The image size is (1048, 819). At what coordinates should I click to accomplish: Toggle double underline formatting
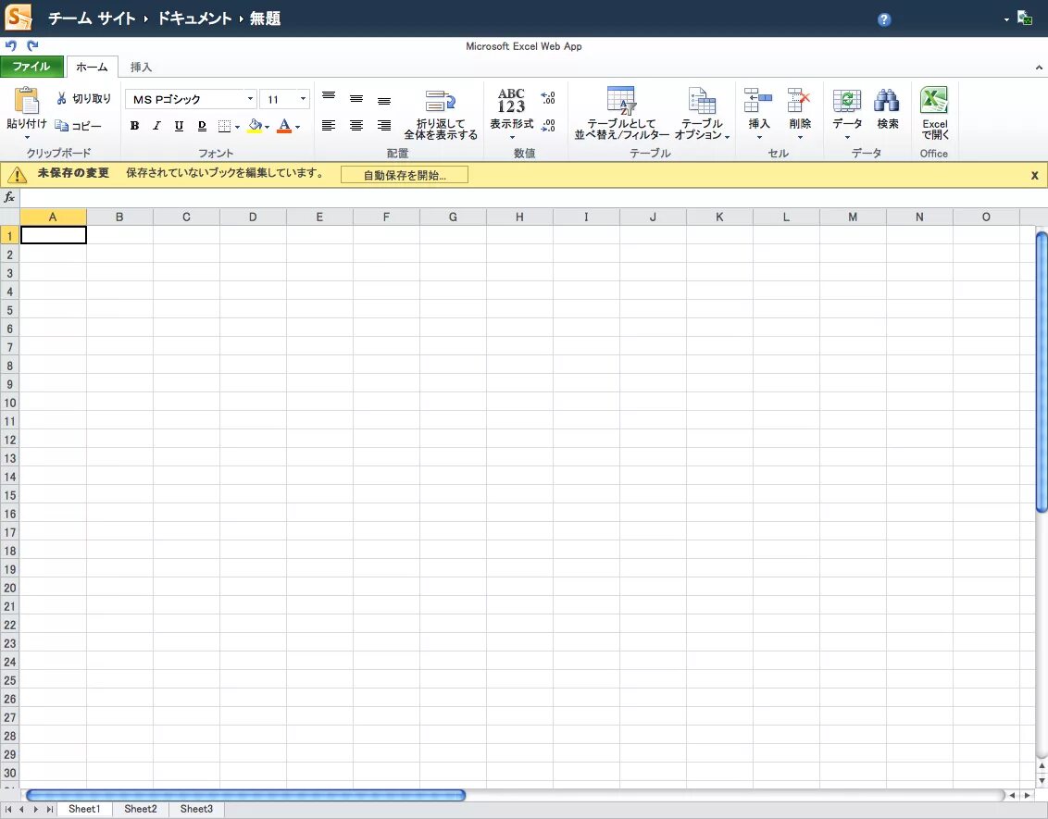coord(202,126)
